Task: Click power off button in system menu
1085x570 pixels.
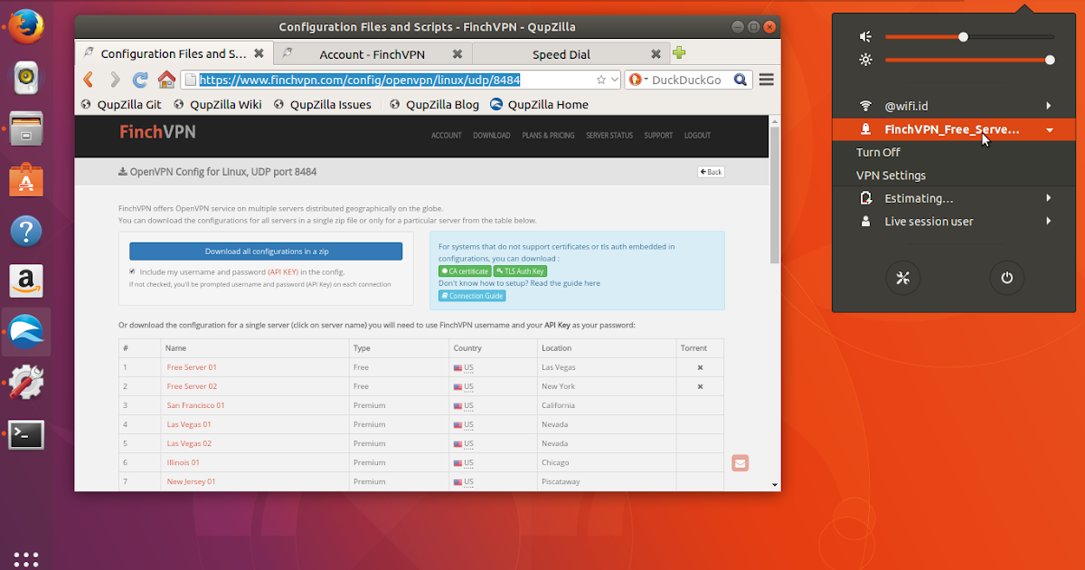Action: [x=1007, y=278]
